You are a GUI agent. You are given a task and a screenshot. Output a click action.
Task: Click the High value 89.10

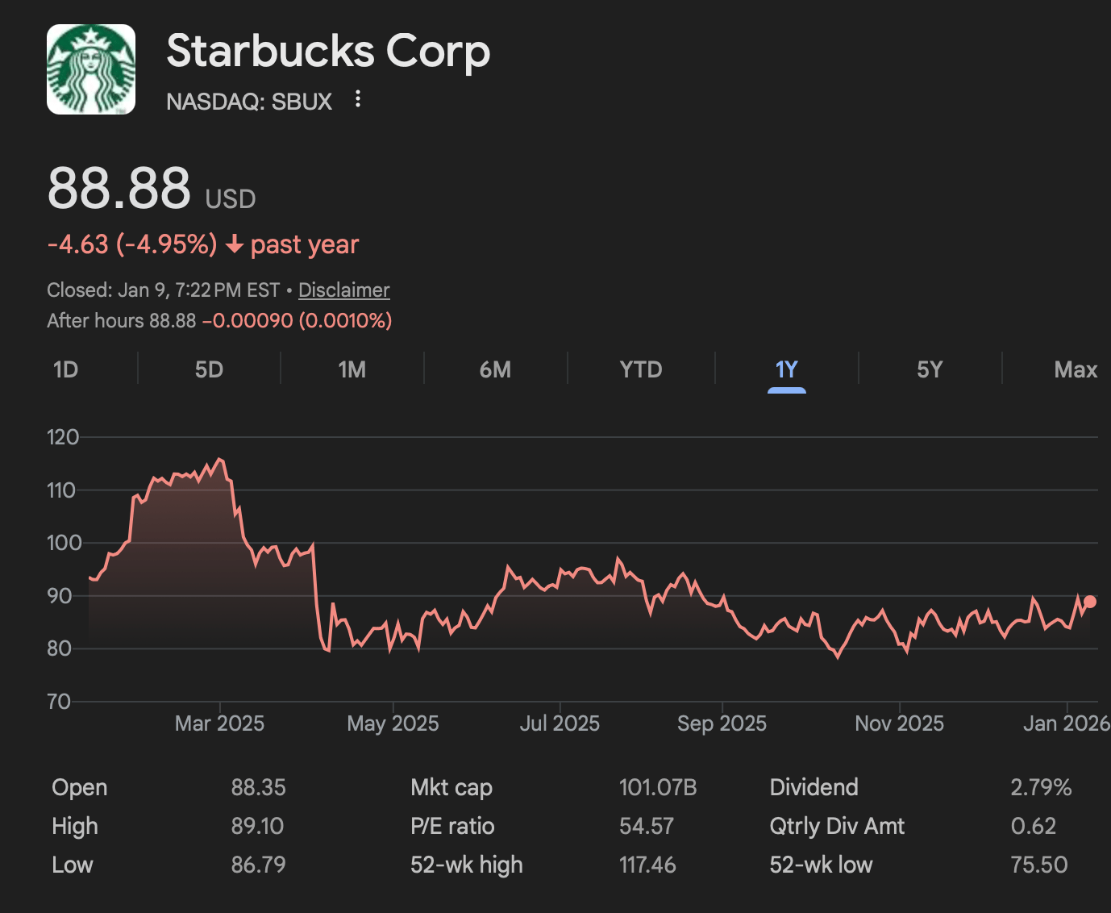point(257,826)
